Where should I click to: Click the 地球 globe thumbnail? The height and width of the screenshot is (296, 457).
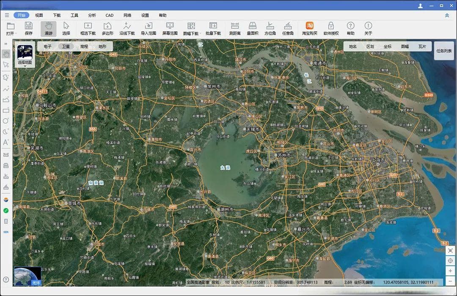pyautogui.click(x=28, y=276)
